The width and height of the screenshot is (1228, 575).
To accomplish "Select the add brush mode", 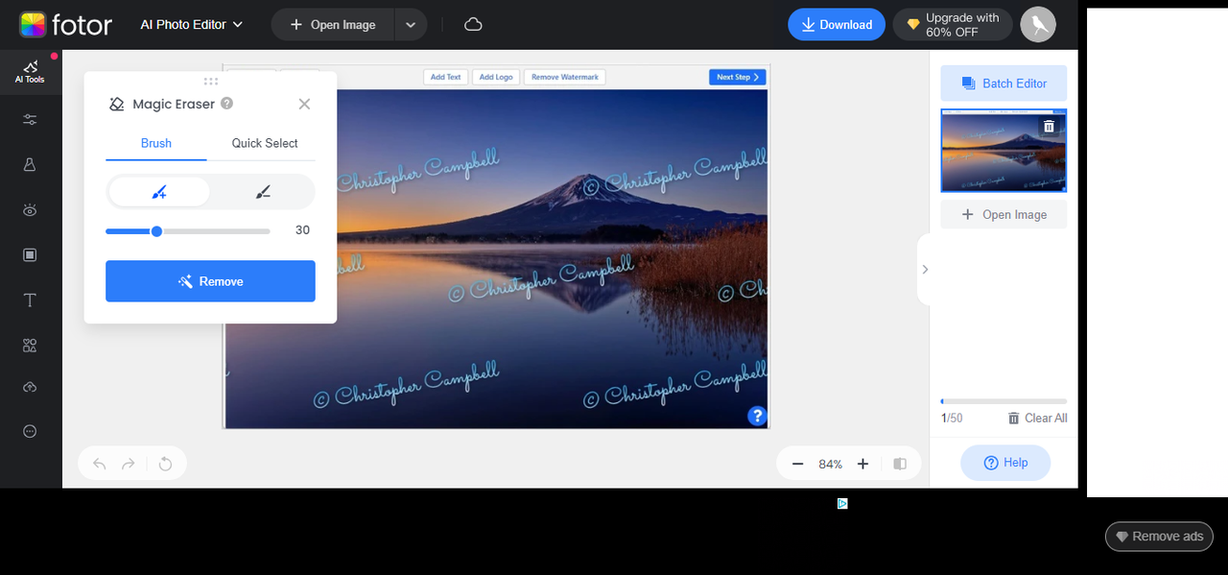I will tap(159, 192).
